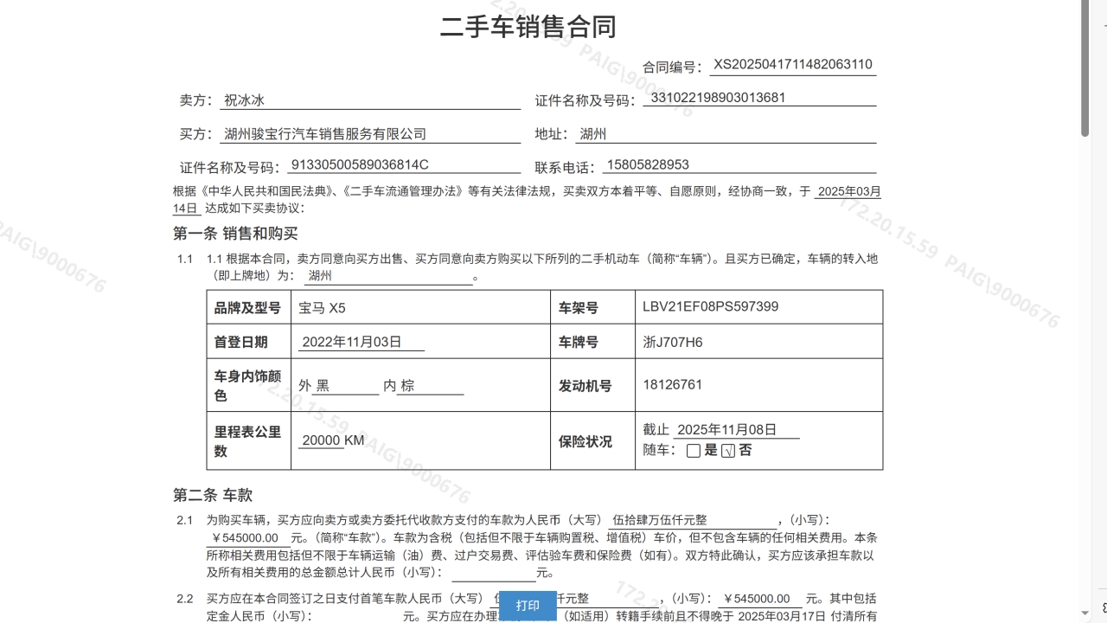Click amount in words 伍拾肆万伍仟元整

click(693, 520)
